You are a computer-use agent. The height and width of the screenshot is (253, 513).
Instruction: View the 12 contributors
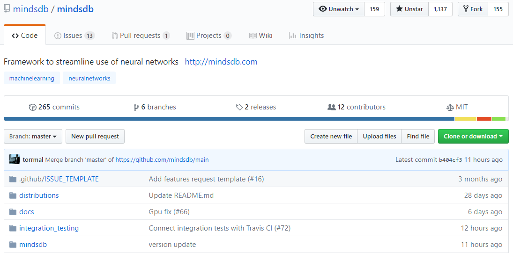click(356, 107)
